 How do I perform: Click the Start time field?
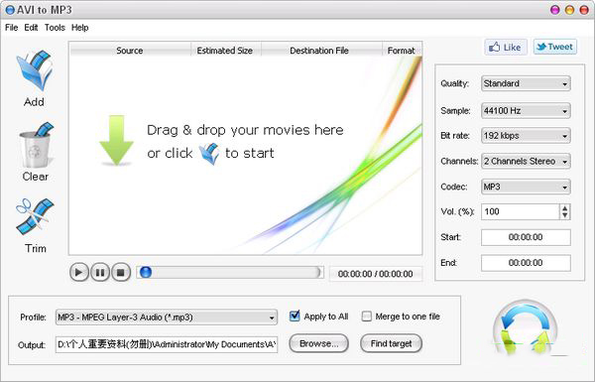click(x=526, y=237)
